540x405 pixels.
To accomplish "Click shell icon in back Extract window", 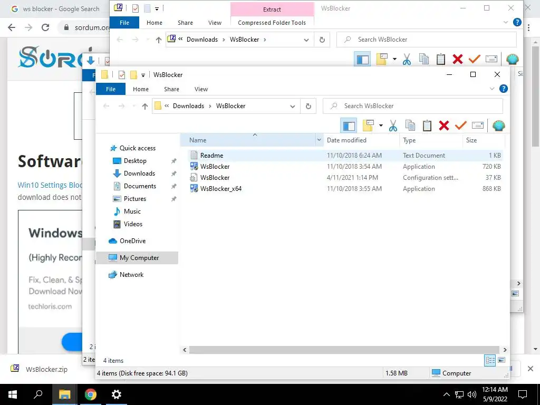I will [513, 59].
